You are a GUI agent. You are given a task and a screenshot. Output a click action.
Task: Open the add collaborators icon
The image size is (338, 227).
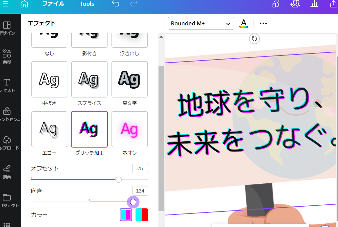pos(295,4)
